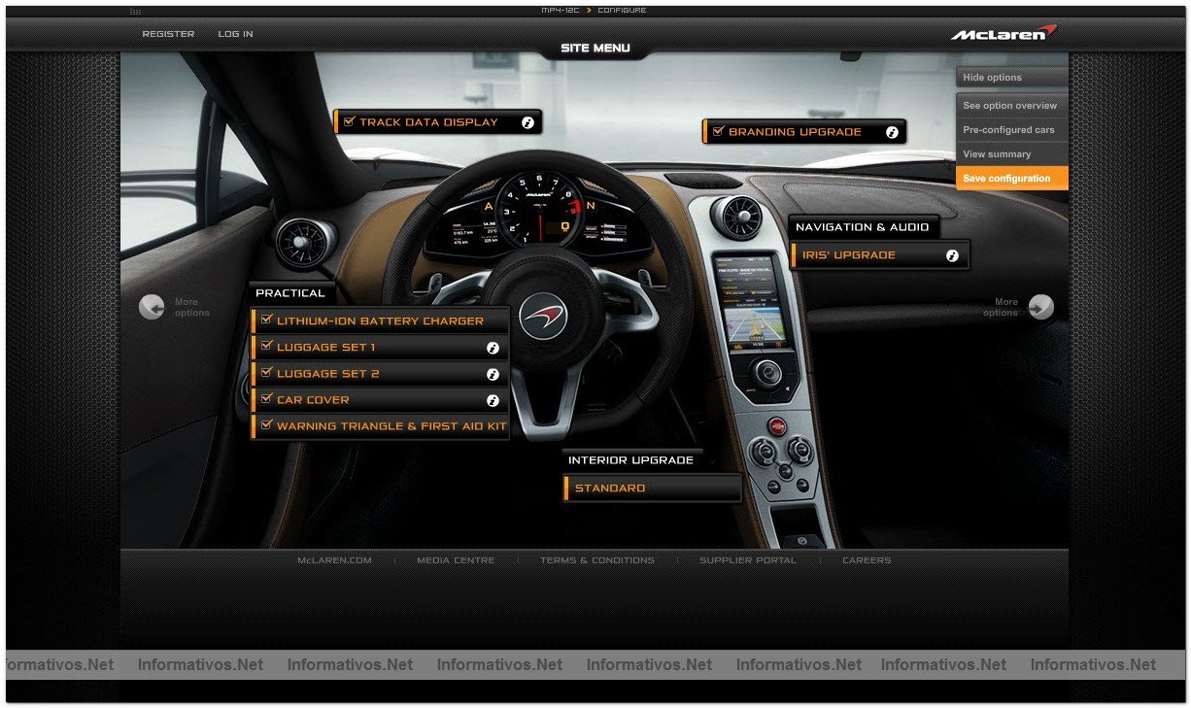This screenshot has height=708, width=1191.
Task: Open Supplier Portal footer link
Action: [747, 560]
